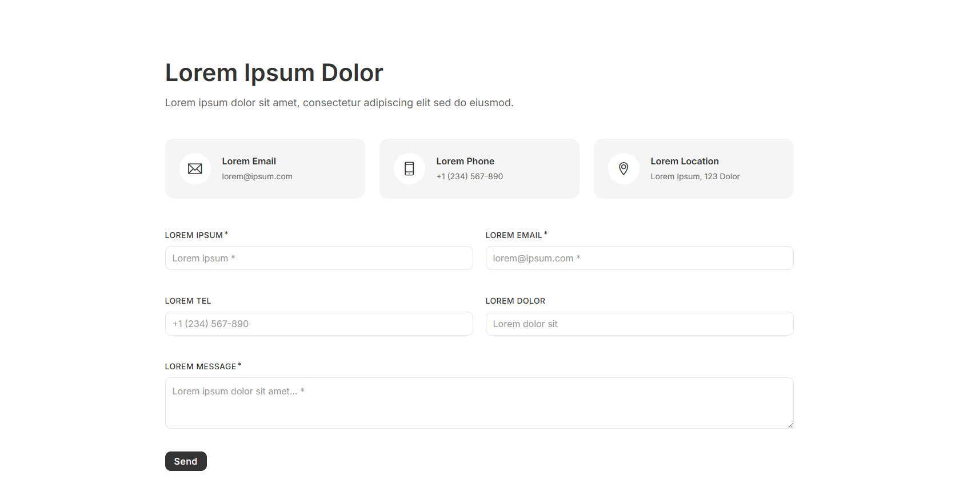This screenshot has height=504, width=967.
Task: Click the Send button
Action: pyautogui.click(x=186, y=461)
